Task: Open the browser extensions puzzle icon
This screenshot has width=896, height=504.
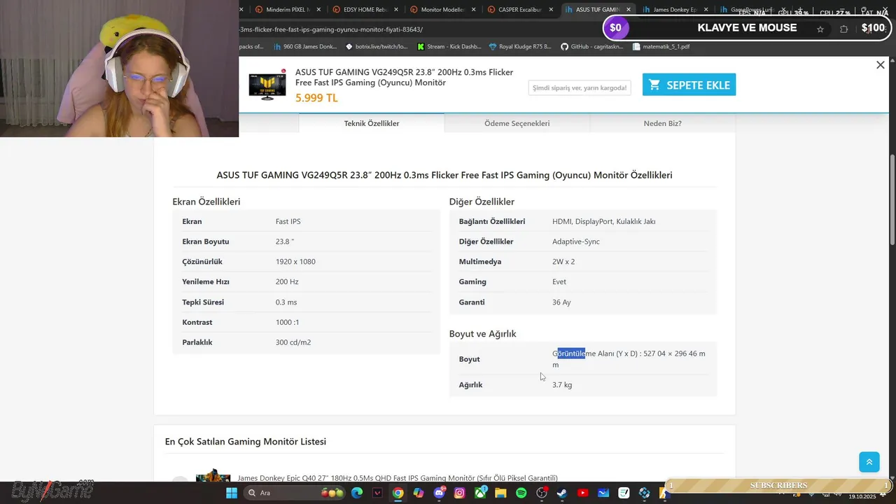Action: tap(843, 29)
